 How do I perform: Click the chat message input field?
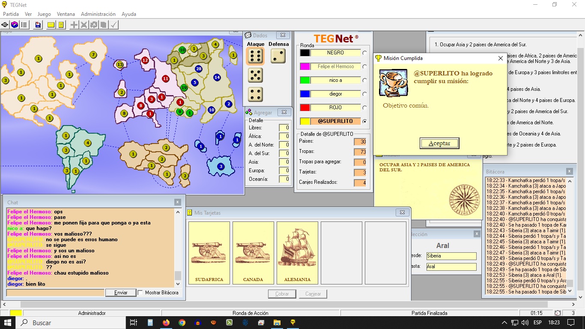(55, 293)
